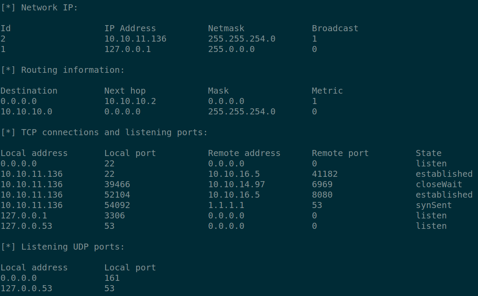The width and height of the screenshot is (478, 296).
Task: Select the UDP local port 161
Action: click(x=112, y=278)
